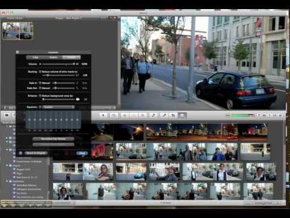Select the crop and rotate tool
290x218 pixels.
click(173, 115)
